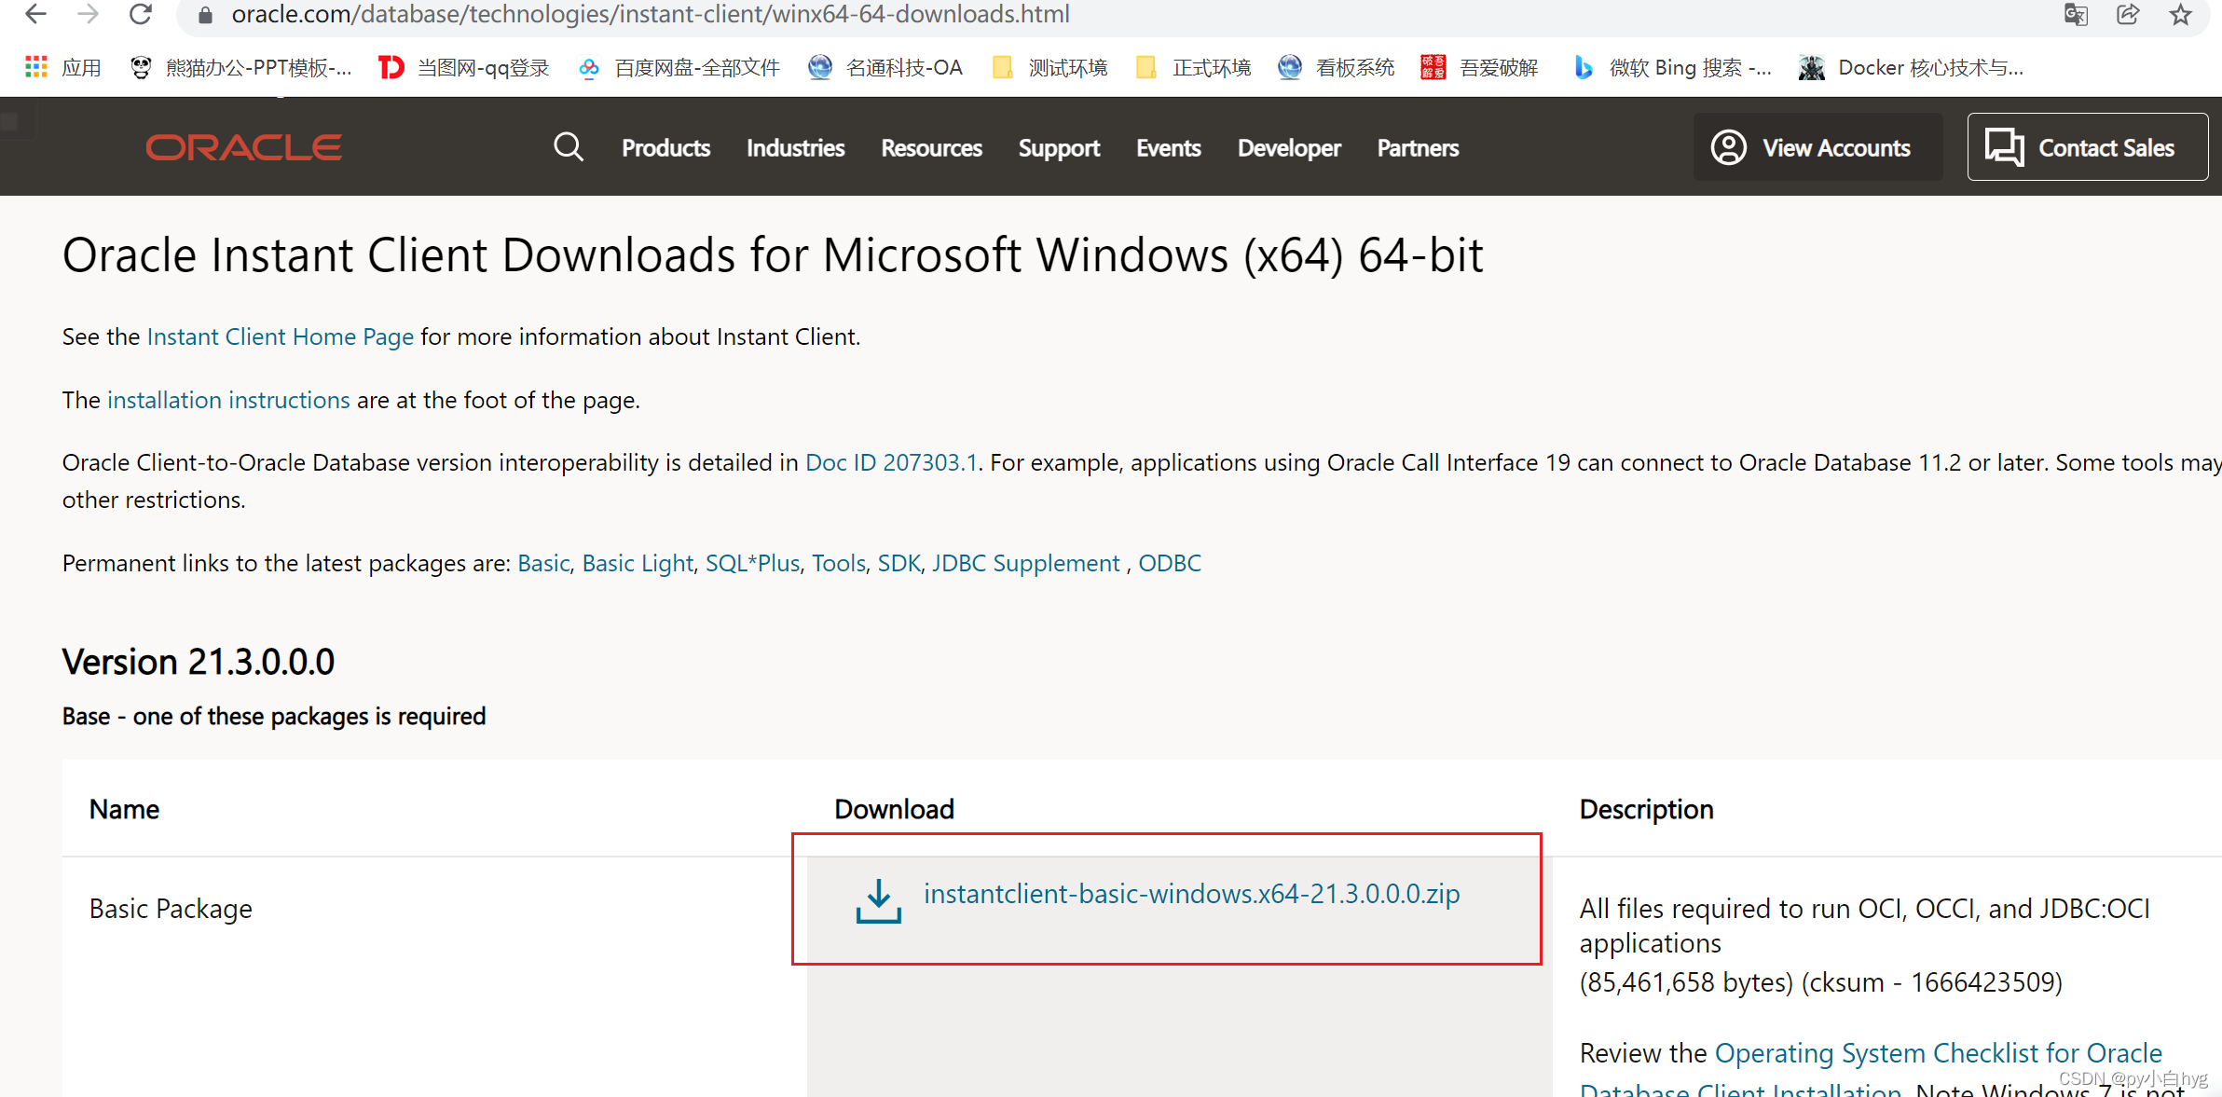Click Contact Sales button
This screenshot has height=1097, width=2222.
(x=2087, y=147)
